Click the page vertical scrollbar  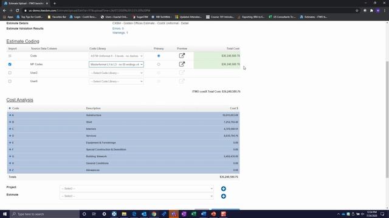click(x=387, y=119)
